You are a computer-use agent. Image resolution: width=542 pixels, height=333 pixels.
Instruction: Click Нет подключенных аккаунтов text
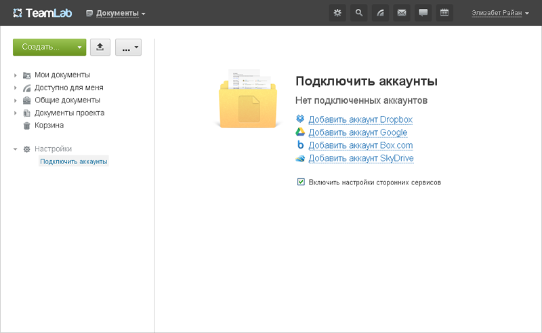point(361,100)
